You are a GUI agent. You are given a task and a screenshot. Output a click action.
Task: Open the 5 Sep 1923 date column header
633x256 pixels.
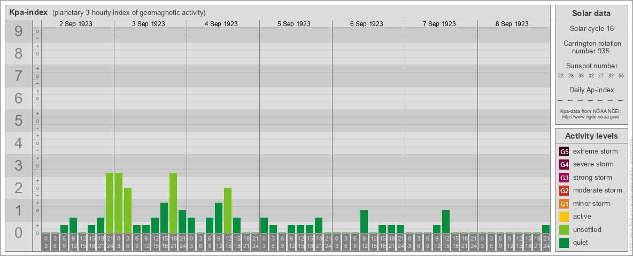pyautogui.click(x=294, y=24)
